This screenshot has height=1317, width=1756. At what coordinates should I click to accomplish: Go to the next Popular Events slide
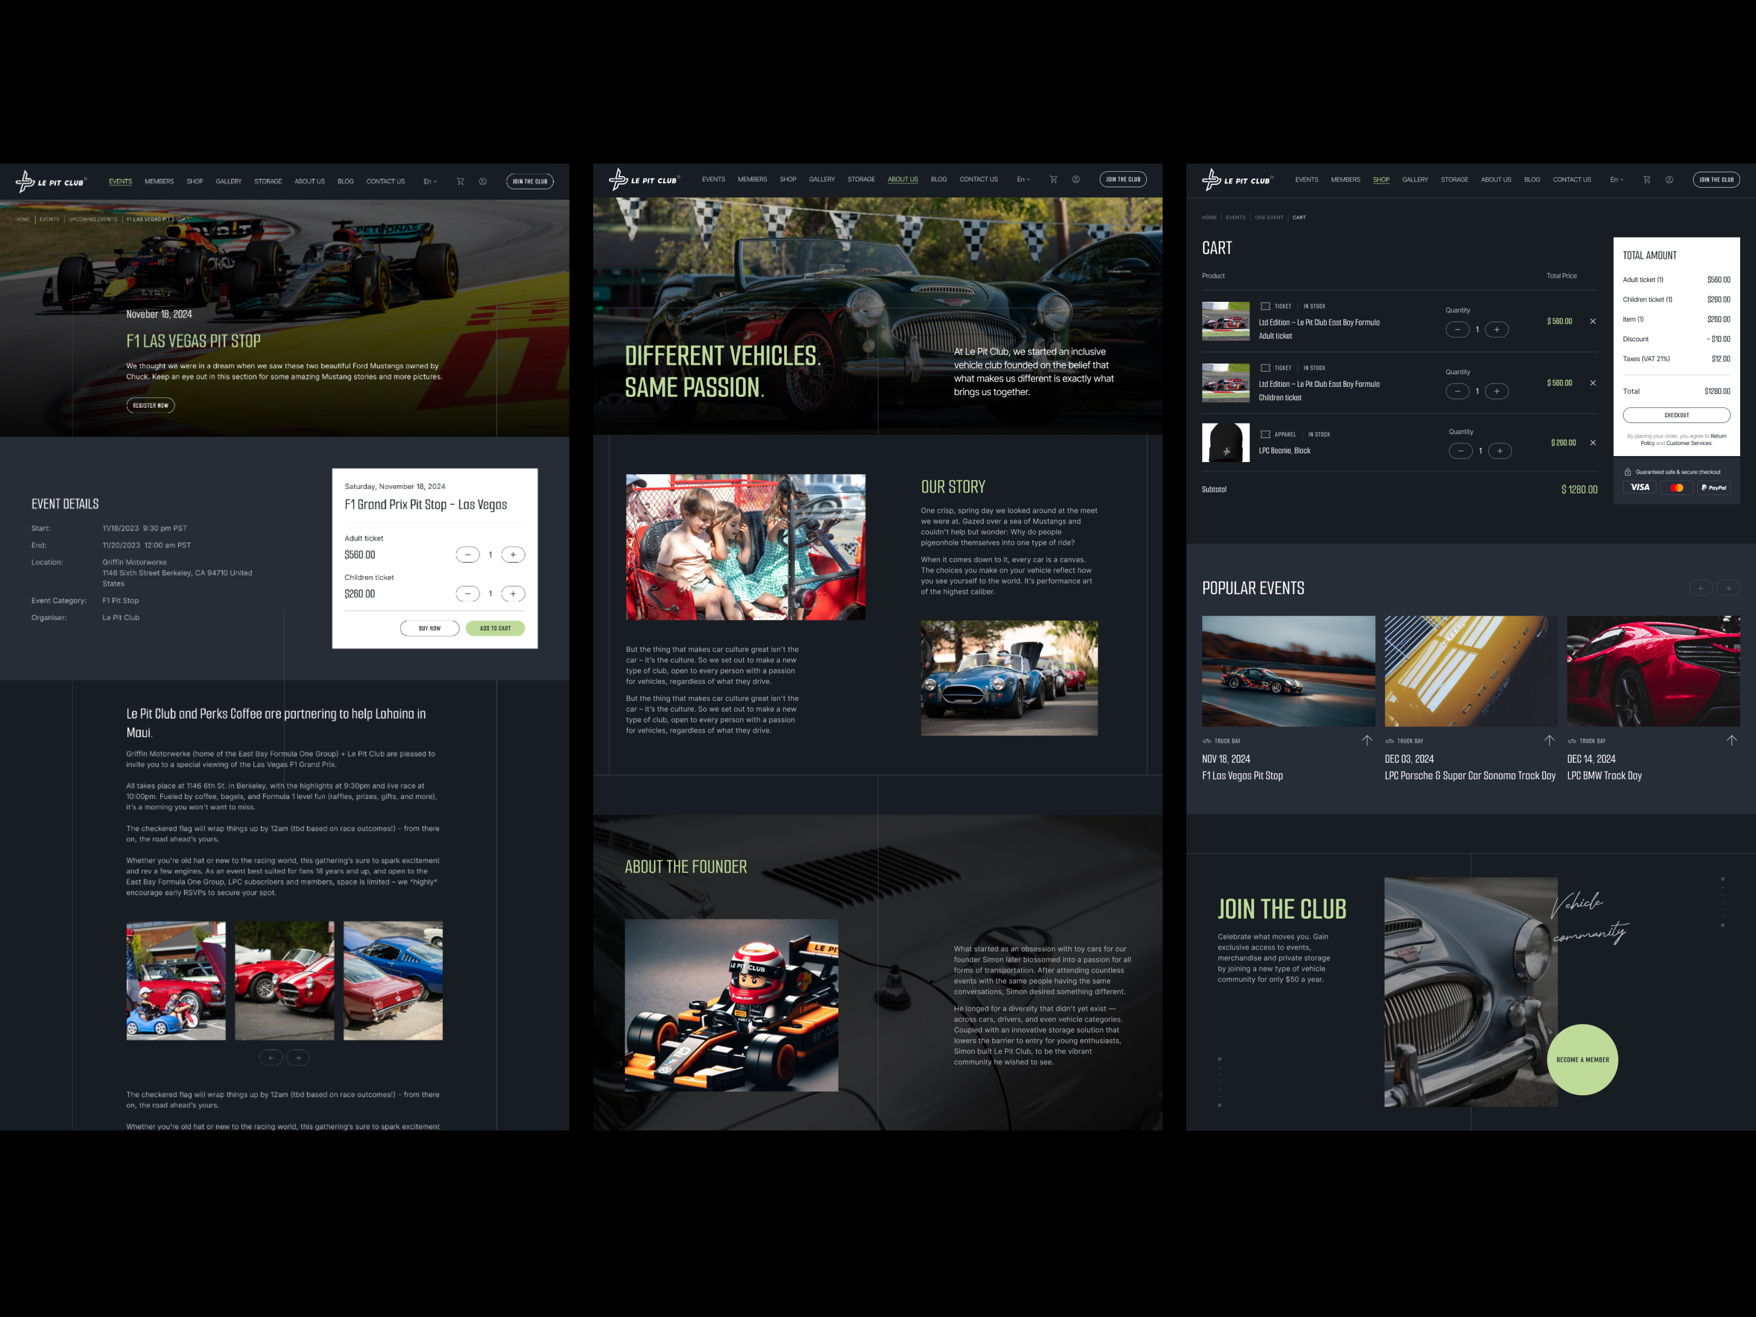pos(1728,588)
